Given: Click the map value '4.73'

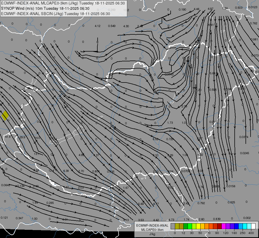Looking at the screenshot, I should pos(171,220).
